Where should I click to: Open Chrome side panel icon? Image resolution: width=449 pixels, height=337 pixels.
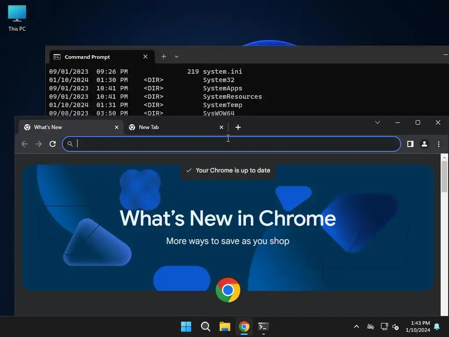click(410, 144)
